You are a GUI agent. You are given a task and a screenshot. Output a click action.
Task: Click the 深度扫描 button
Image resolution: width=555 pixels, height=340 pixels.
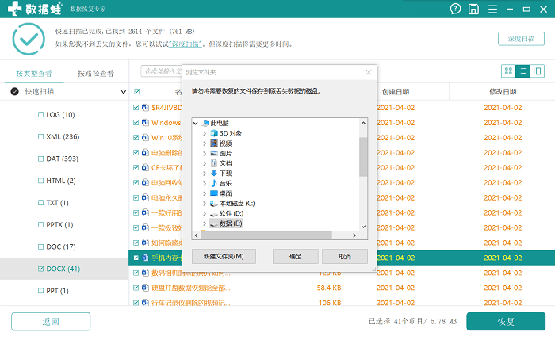(521, 39)
